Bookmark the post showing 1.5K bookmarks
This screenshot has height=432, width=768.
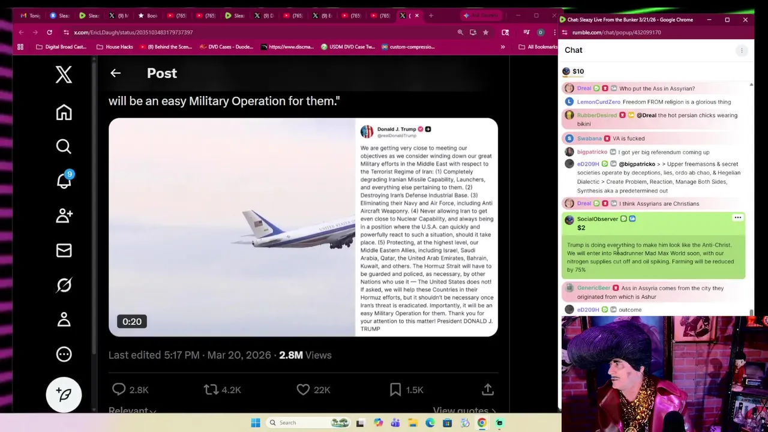tap(395, 389)
